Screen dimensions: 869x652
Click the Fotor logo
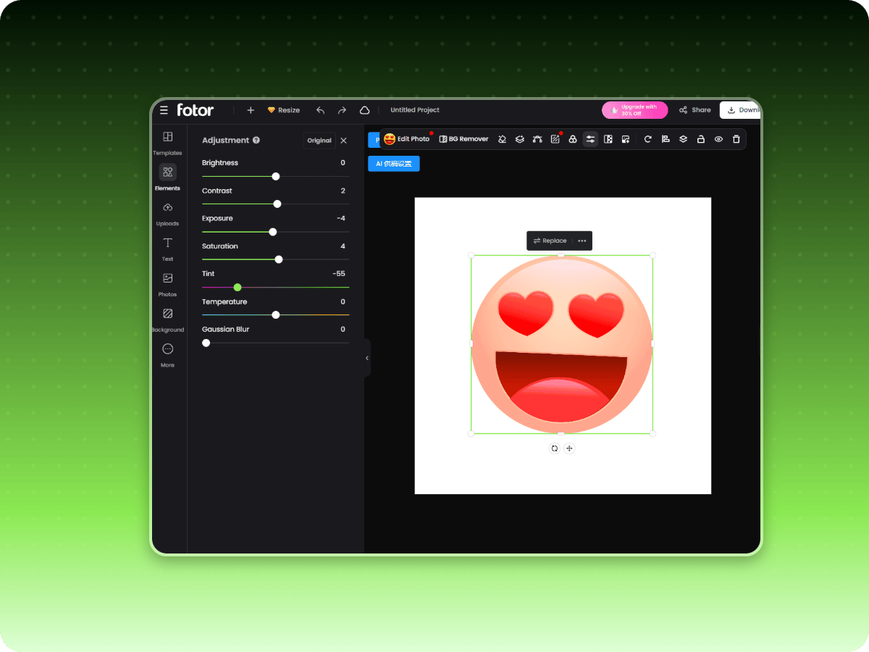[196, 110]
